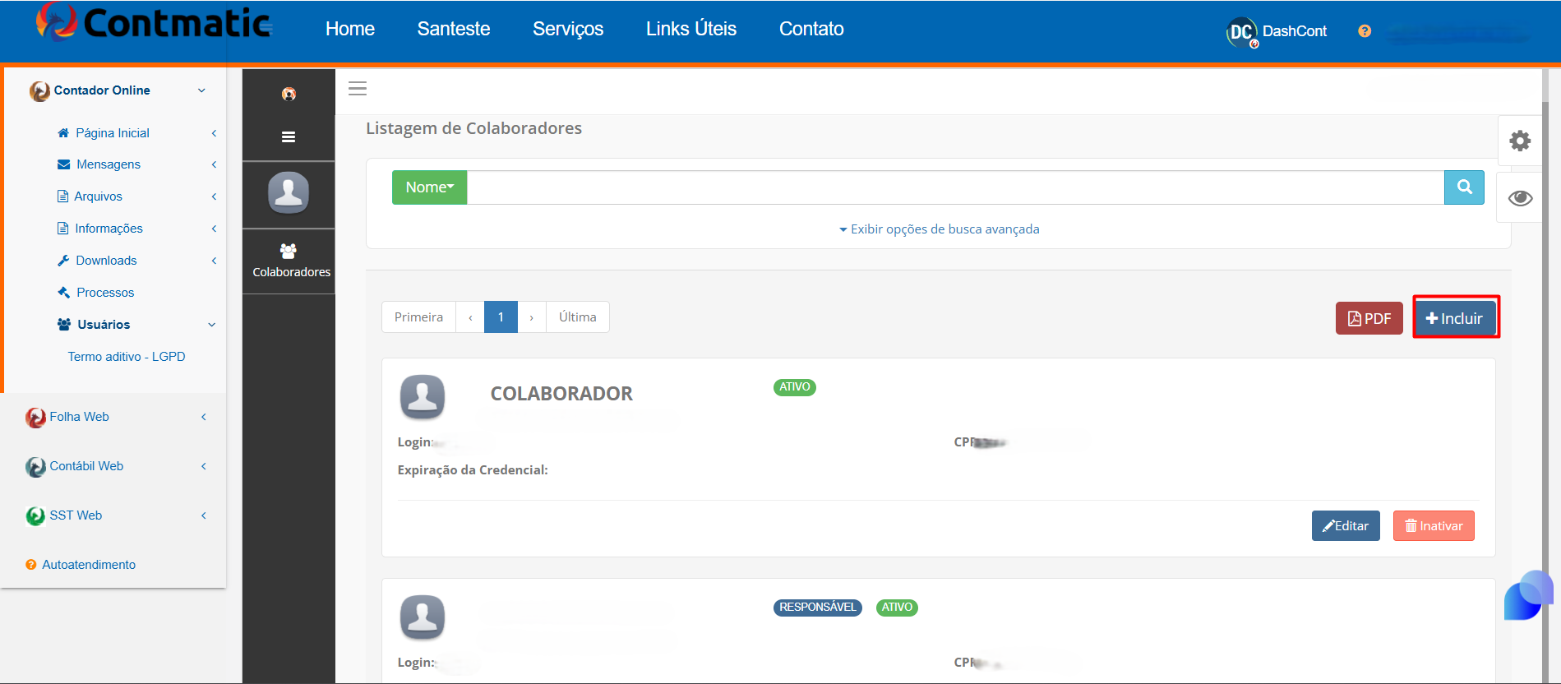
Task: Click the ATIVO badge on COLABORADOR card
Action: point(795,387)
